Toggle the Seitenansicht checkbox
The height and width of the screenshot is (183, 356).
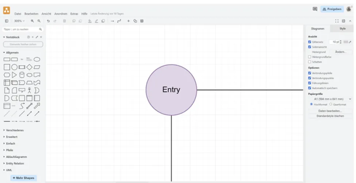pyautogui.click(x=310, y=47)
